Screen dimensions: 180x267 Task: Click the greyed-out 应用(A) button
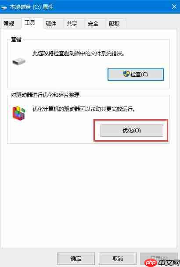(x=158, y=259)
